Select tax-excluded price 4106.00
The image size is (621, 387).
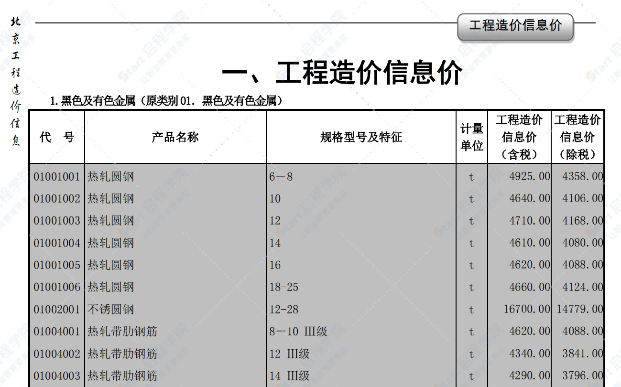[x=583, y=198]
